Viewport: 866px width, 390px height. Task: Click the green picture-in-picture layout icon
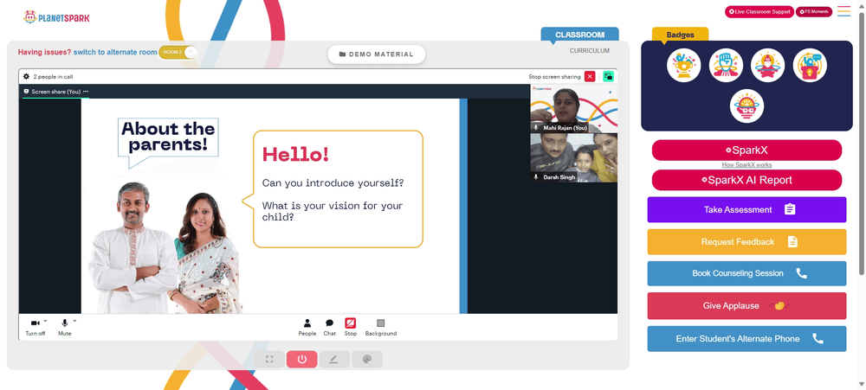click(608, 77)
